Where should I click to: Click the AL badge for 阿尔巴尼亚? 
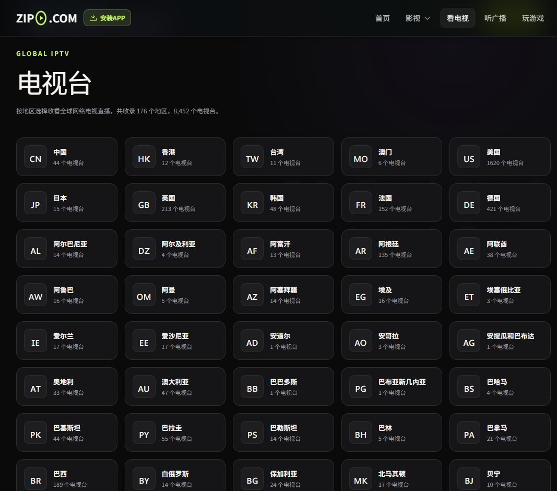point(35,249)
